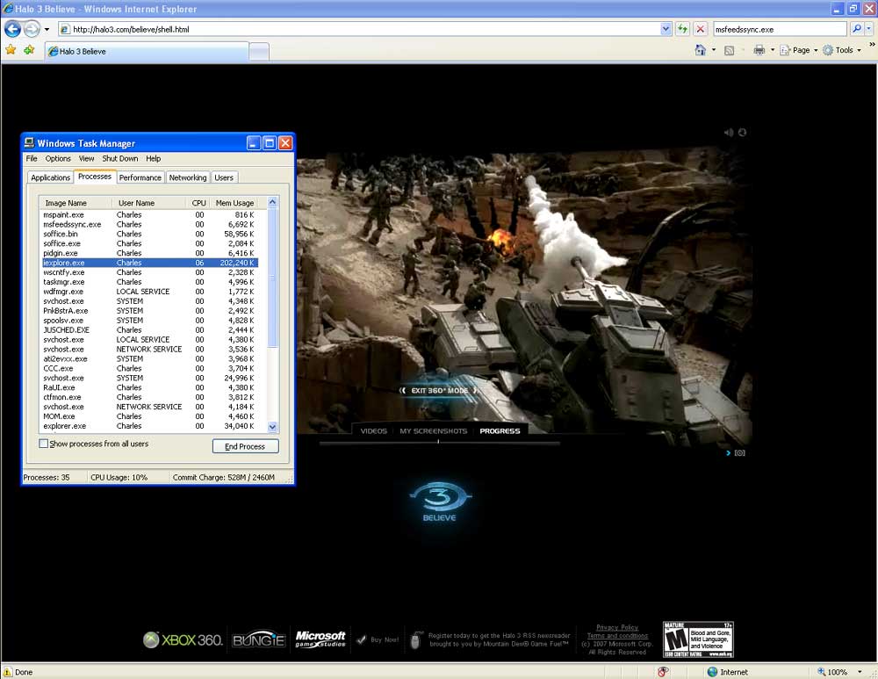Stop loading with the red X button

coord(700,29)
